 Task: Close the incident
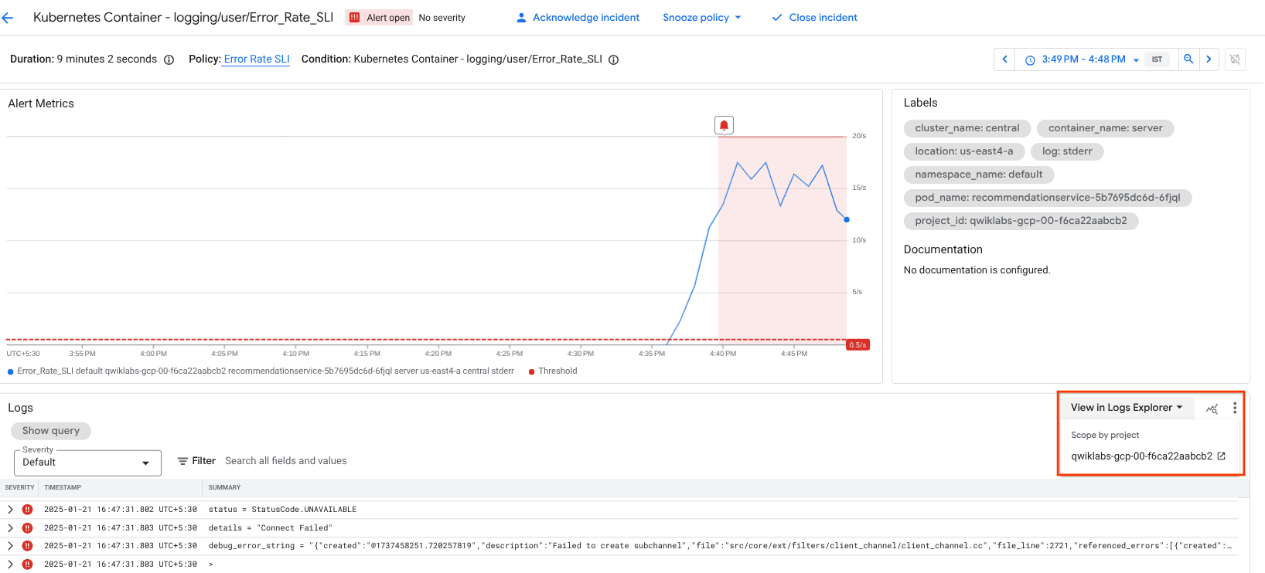point(815,18)
